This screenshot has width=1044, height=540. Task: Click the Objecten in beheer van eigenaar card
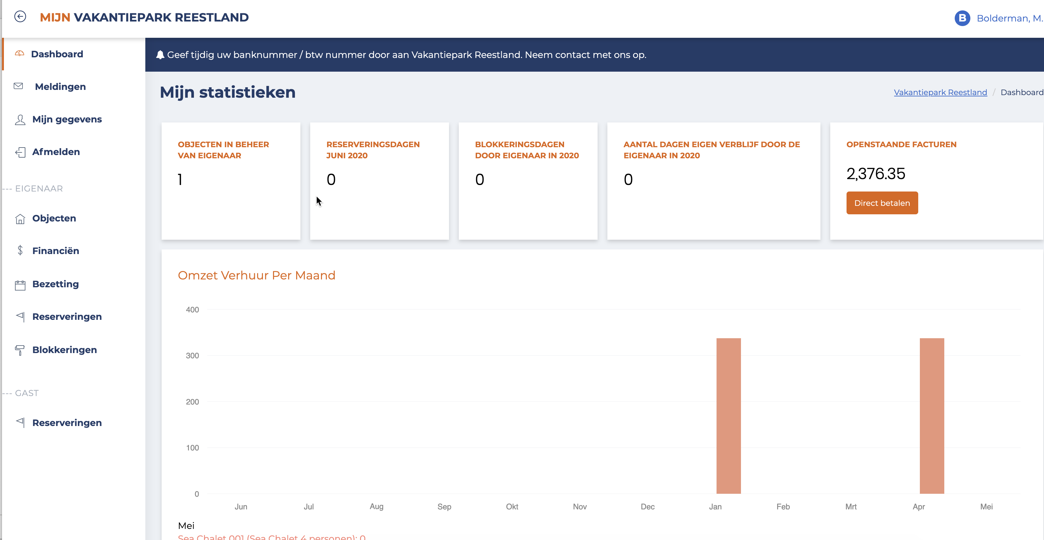[x=231, y=181]
